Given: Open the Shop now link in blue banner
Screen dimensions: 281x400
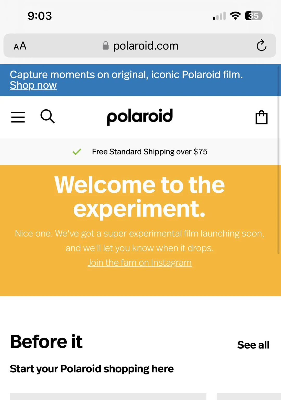Looking at the screenshot, I should 33,85.
